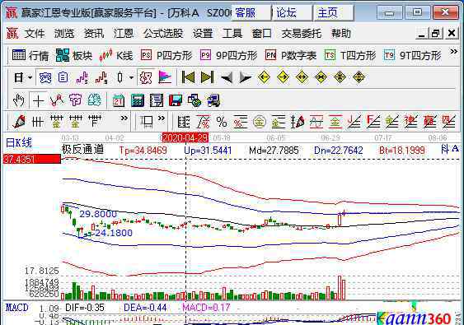The height and width of the screenshot is (325, 464).
Task: Select the P四方形 tool
Action: coord(166,56)
